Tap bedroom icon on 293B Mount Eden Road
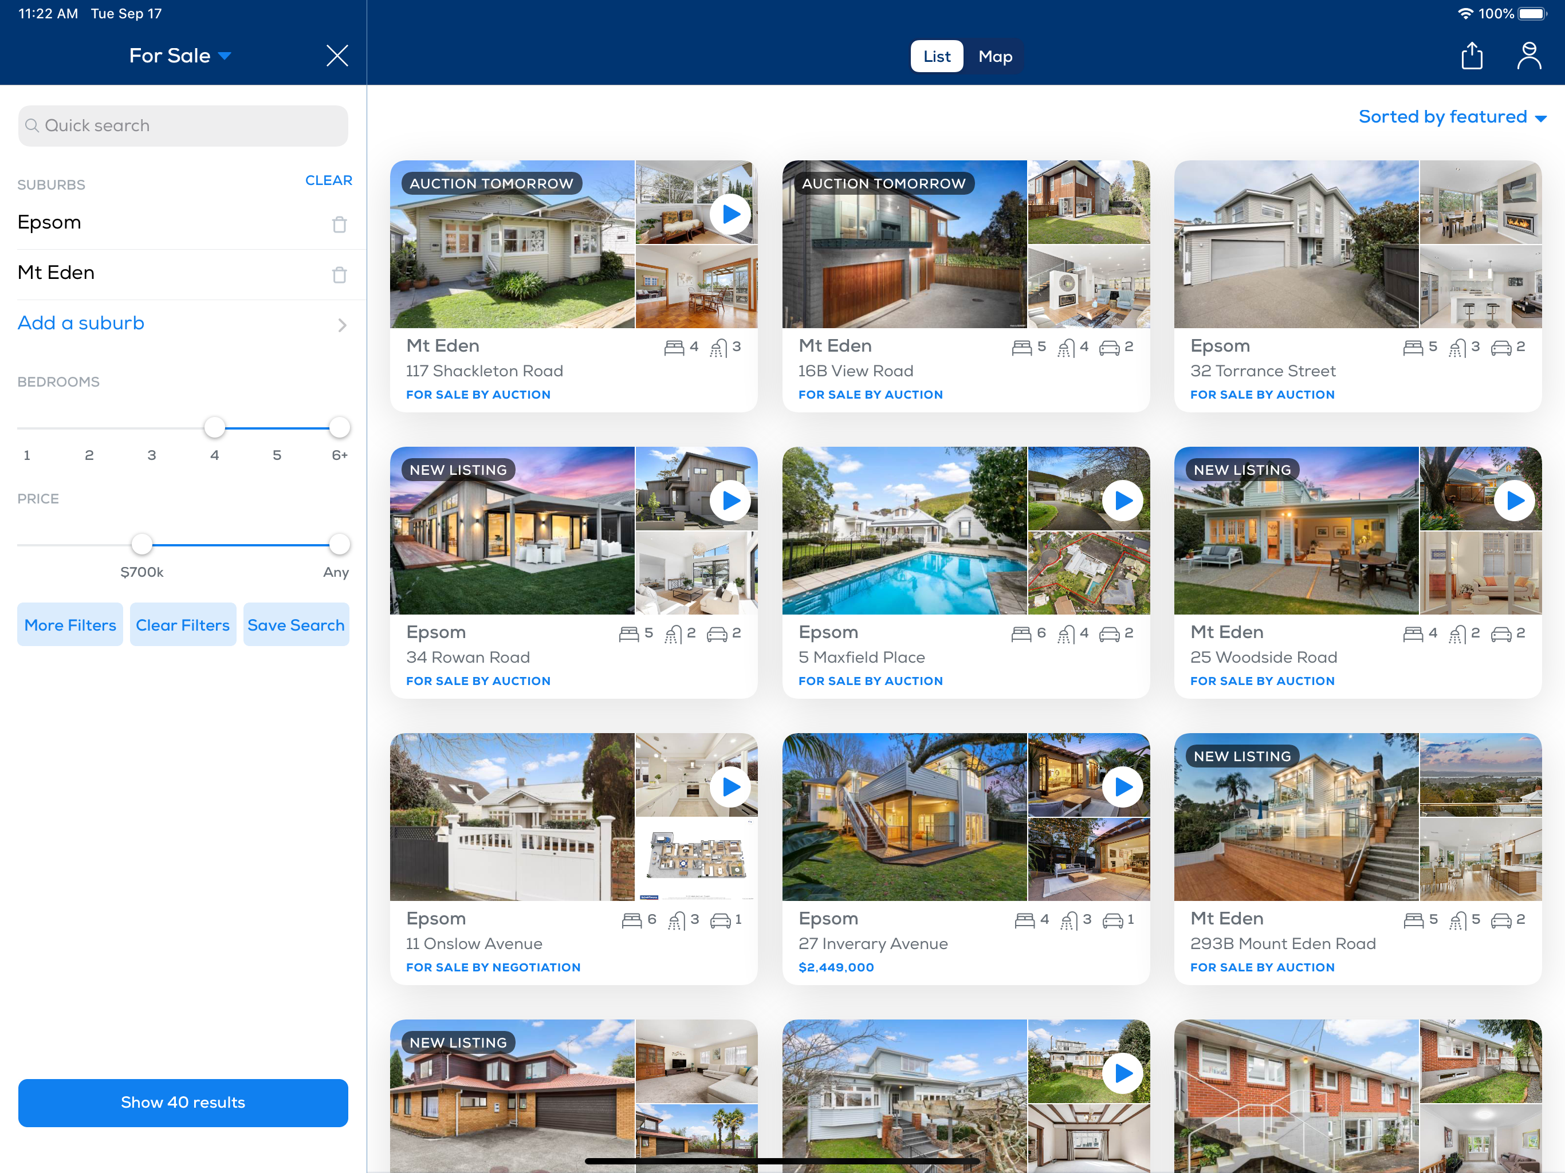 [1414, 920]
